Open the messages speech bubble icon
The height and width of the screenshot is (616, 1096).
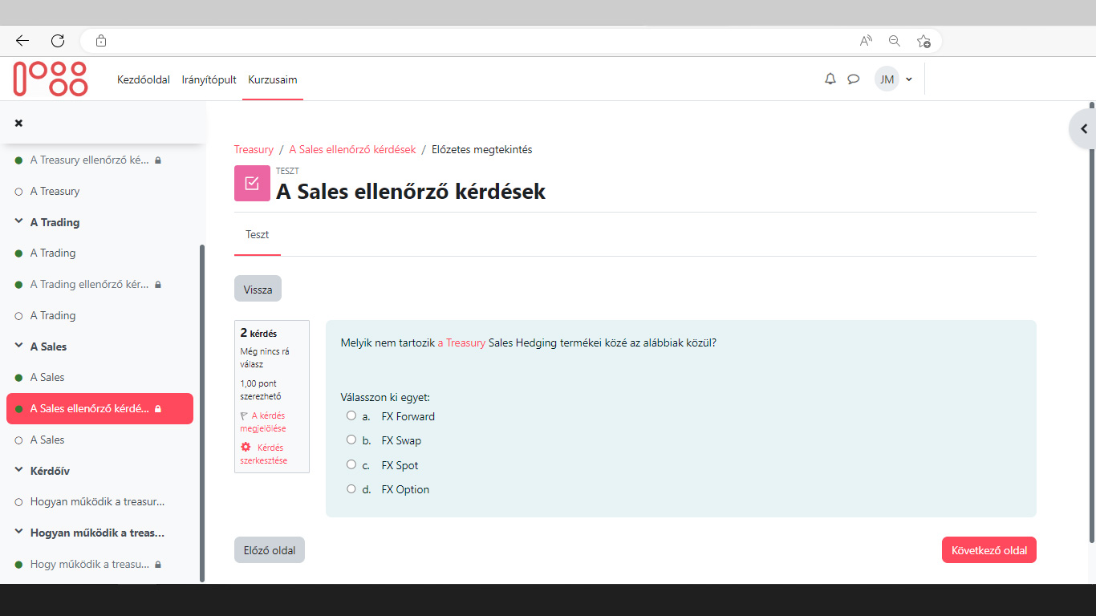coord(854,79)
